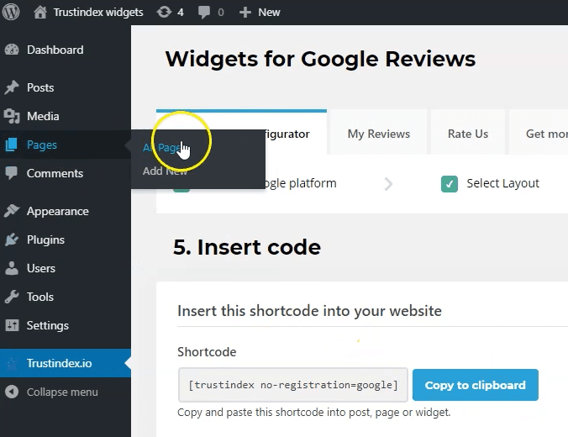568x437 pixels.
Task: Click the plus icon next to New
Action: (x=245, y=13)
